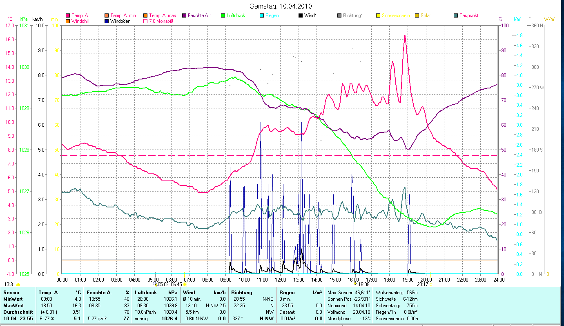The height and width of the screenshot is (326, 564).
Task: Click the Ø 10 min. wind label
Action: pos(192,299)
